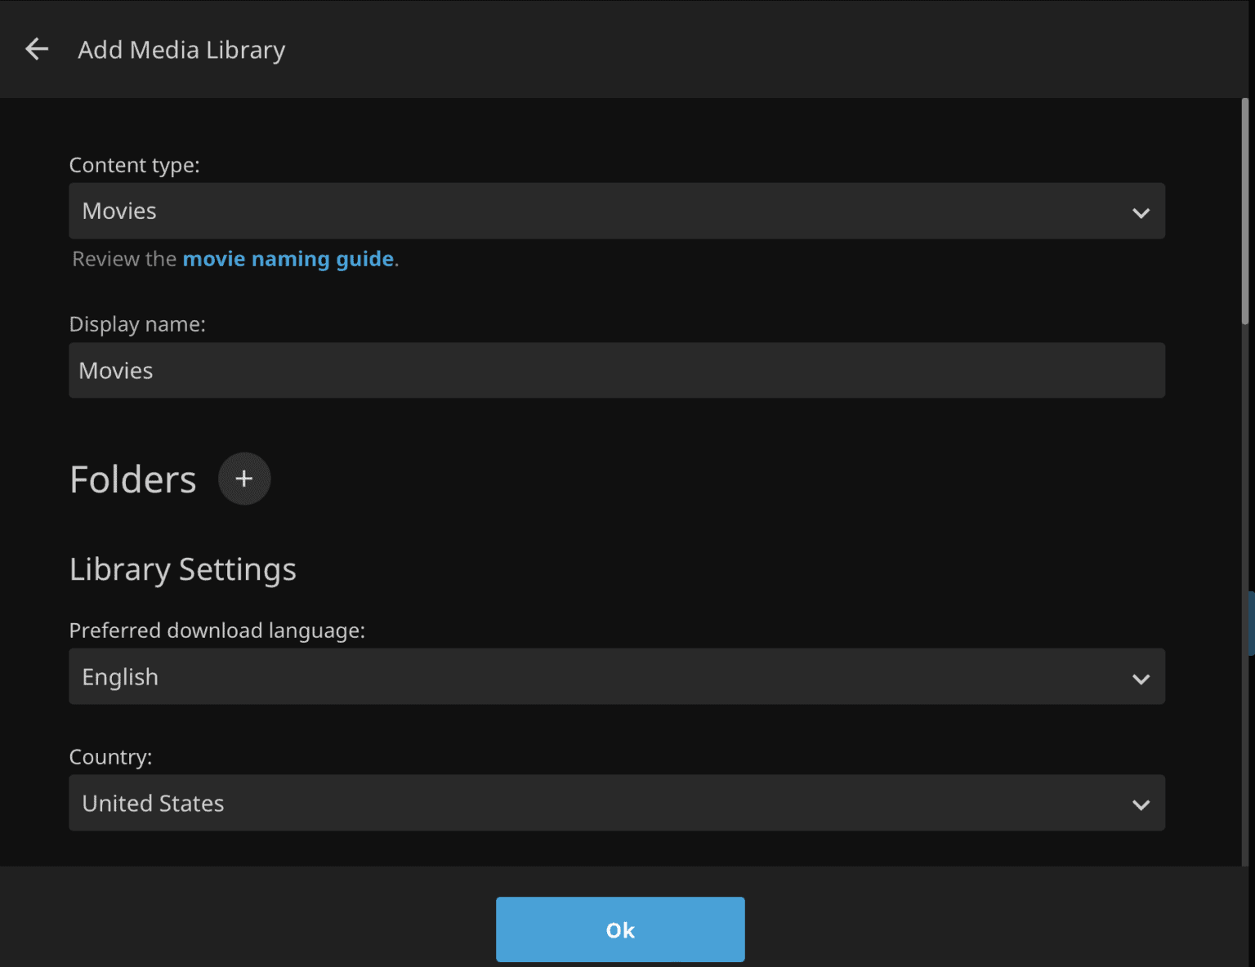Screen dimensions: 1255x967
Task: Click the Movies text in the display name box
Action: [x=115, y=371]
